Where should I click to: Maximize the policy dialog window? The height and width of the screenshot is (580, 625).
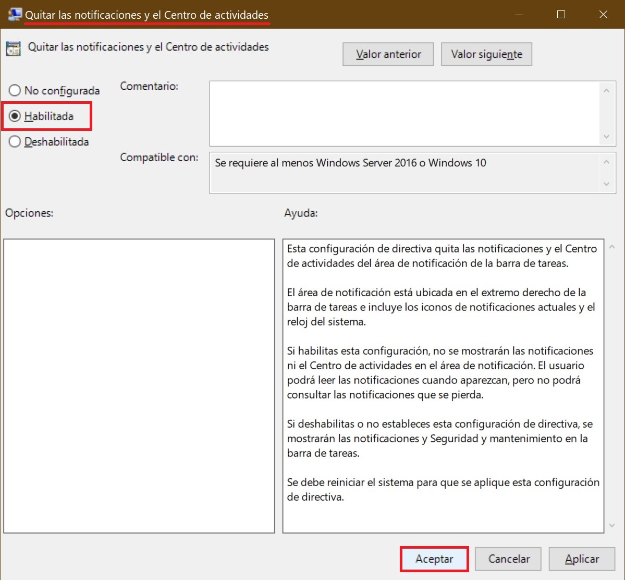tap(561, 15)
